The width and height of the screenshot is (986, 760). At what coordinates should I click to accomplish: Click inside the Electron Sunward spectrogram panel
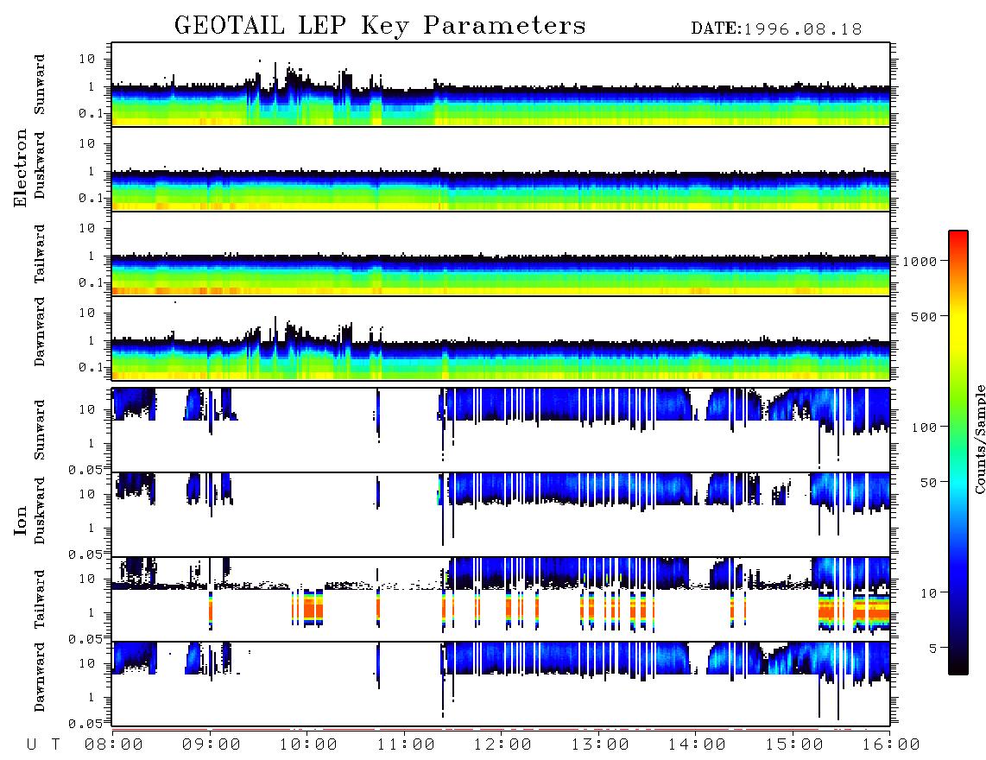point(501,85)
